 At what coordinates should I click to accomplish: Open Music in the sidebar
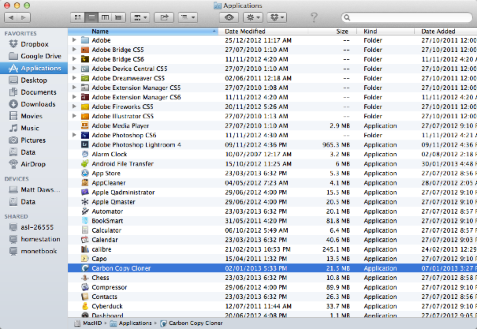pyautogui.click(x=34, y=128)
